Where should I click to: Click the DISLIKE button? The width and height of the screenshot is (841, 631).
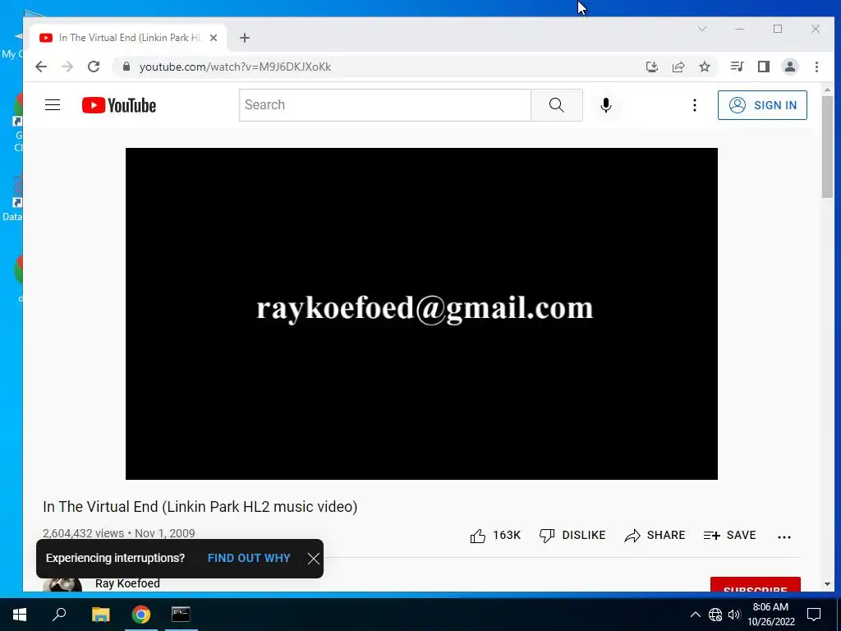pyautogui.click(x=572, y=536)
